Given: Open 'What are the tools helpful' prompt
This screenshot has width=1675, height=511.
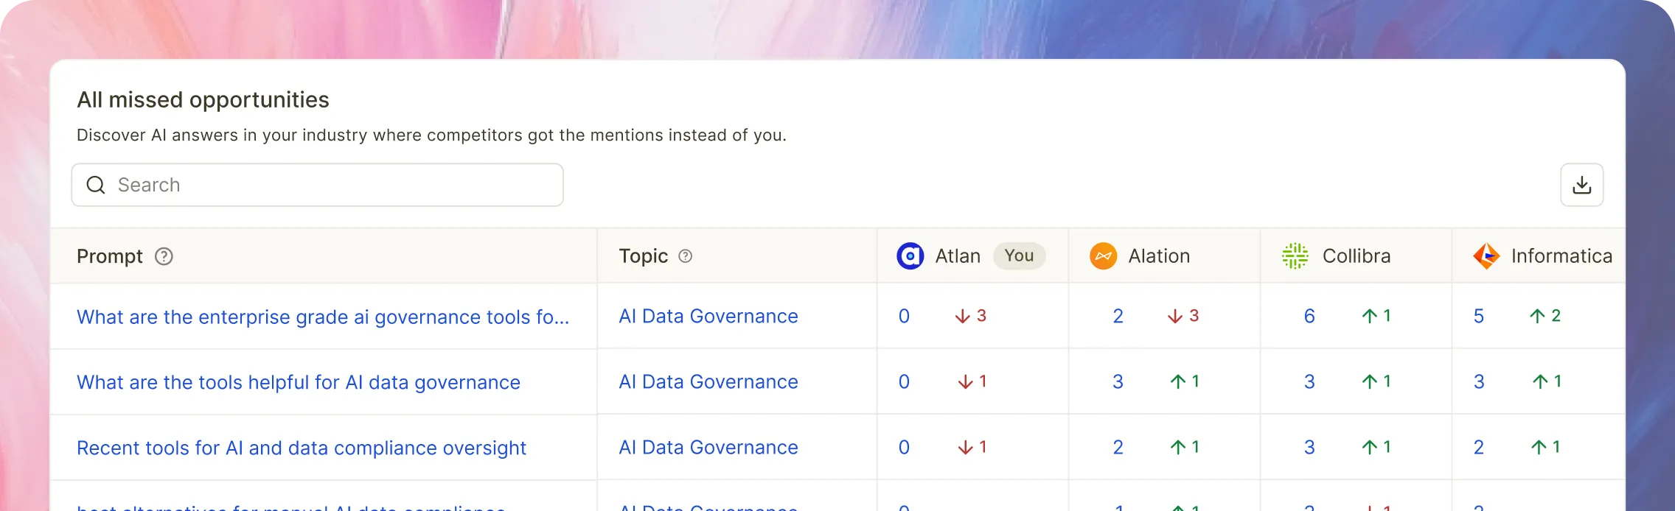Looking at the screenshot, I should coord(299,382).
